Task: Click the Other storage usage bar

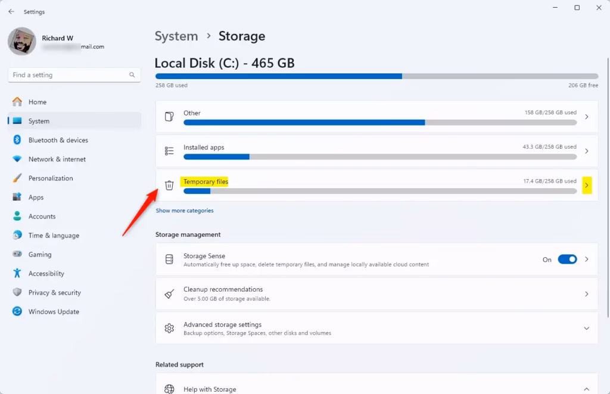Action: click(x=380, y=123)
